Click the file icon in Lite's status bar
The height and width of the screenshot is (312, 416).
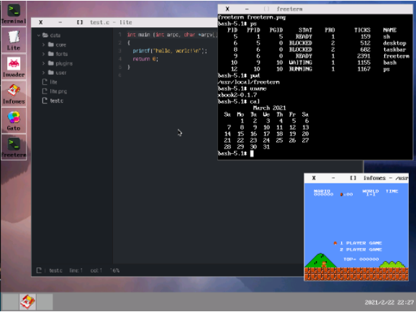[39, 270]
